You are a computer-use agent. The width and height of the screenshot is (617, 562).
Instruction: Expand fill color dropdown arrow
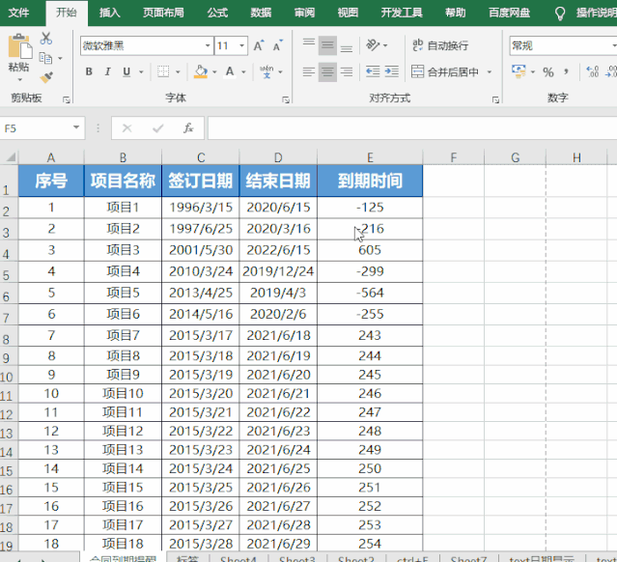[214, 72]
